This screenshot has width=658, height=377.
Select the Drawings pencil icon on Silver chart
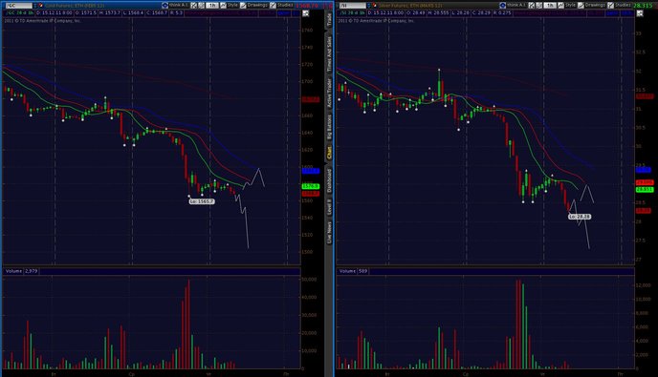tap(581, 6)
